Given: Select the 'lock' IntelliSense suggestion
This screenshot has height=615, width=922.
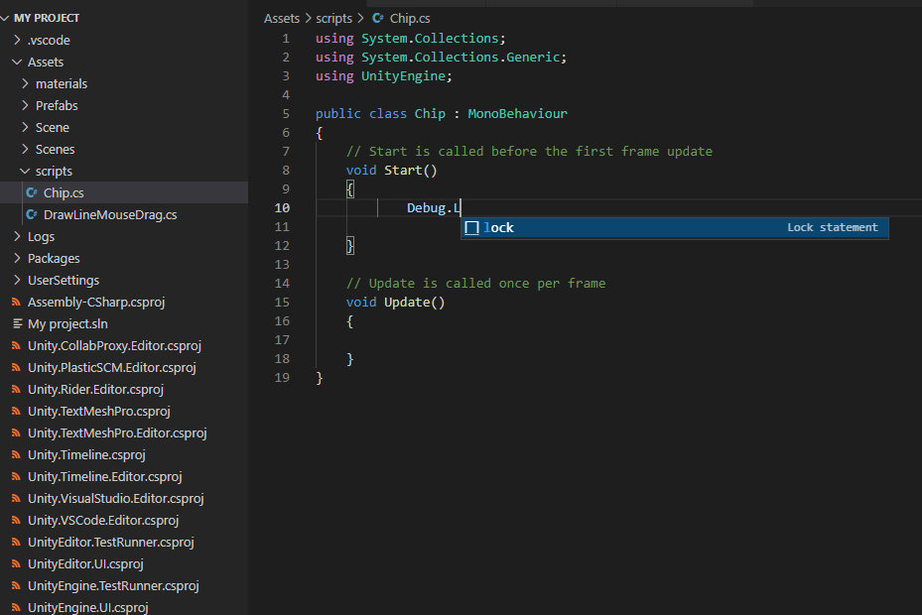Looking at the screenshot, I should (498, 227).
